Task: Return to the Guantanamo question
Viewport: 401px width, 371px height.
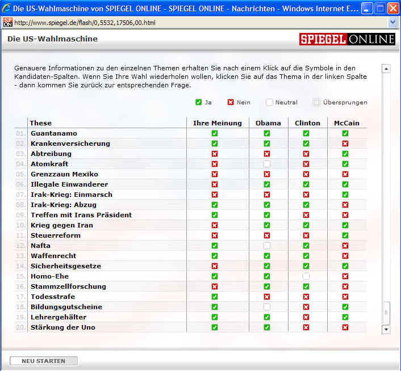Action: [x=54, y=133]
